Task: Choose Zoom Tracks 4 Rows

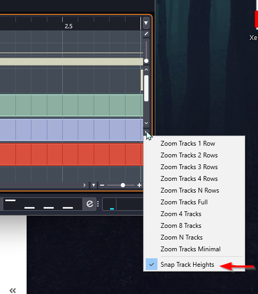Action: tap(194, 179)
